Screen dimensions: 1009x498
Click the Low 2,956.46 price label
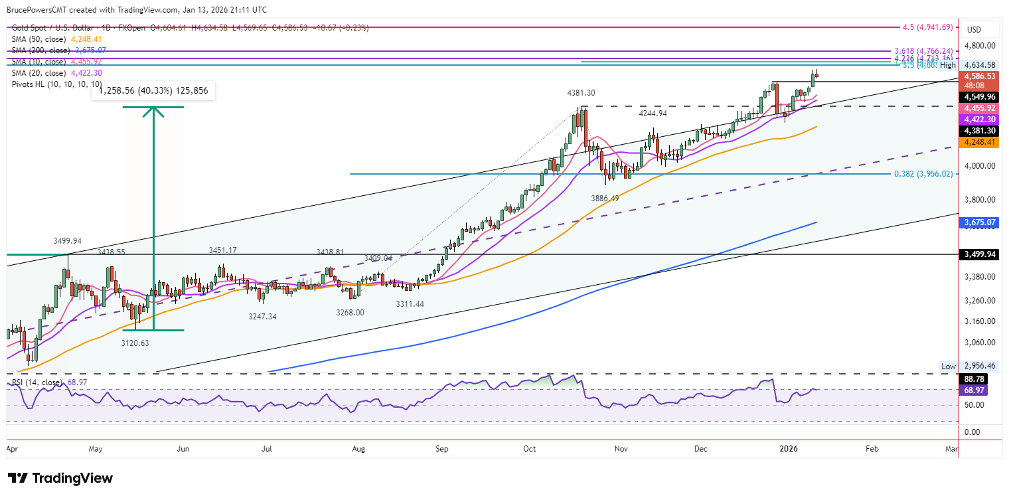(x=969, y=366)
